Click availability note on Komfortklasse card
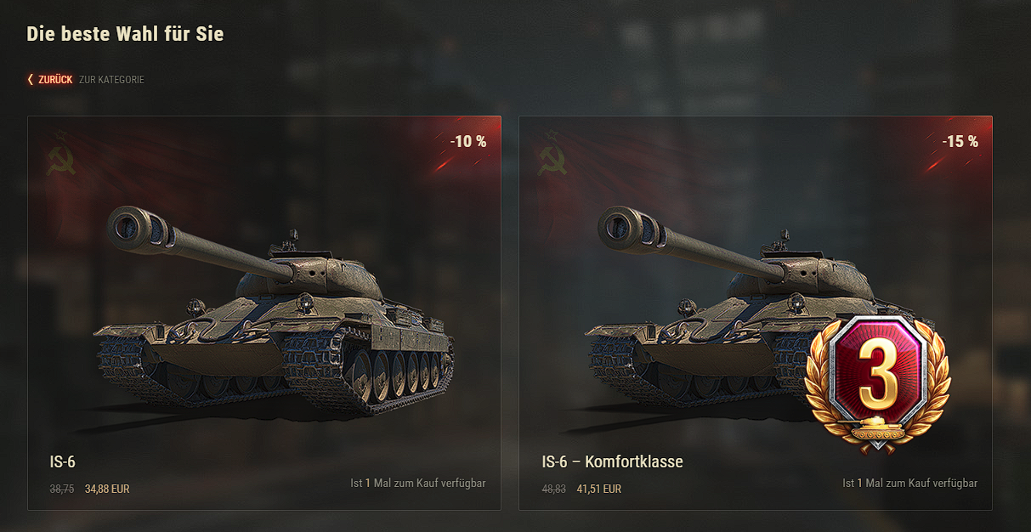 tap(910, 483)
